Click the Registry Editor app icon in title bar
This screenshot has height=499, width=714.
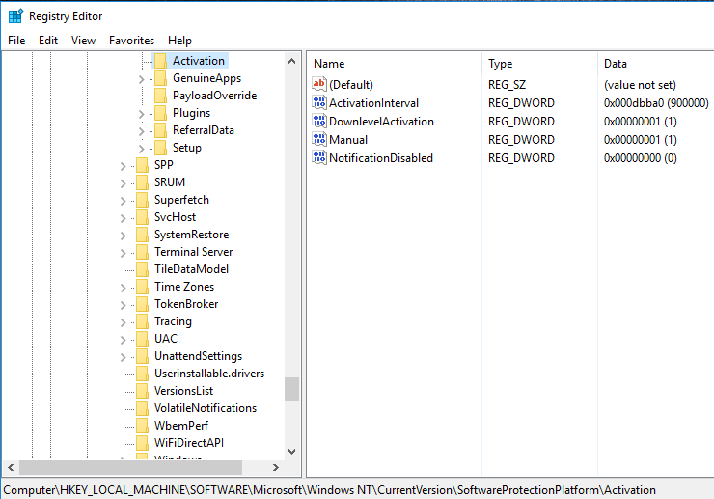click(x=15, y=16)
